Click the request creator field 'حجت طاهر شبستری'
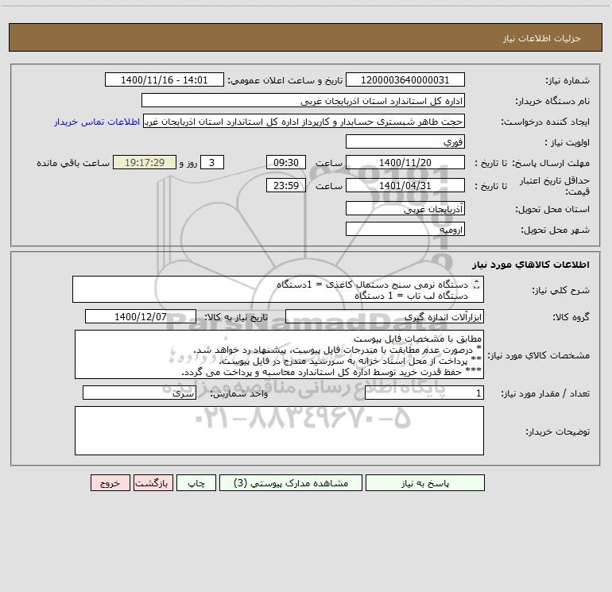 click(x=304, y=121)
